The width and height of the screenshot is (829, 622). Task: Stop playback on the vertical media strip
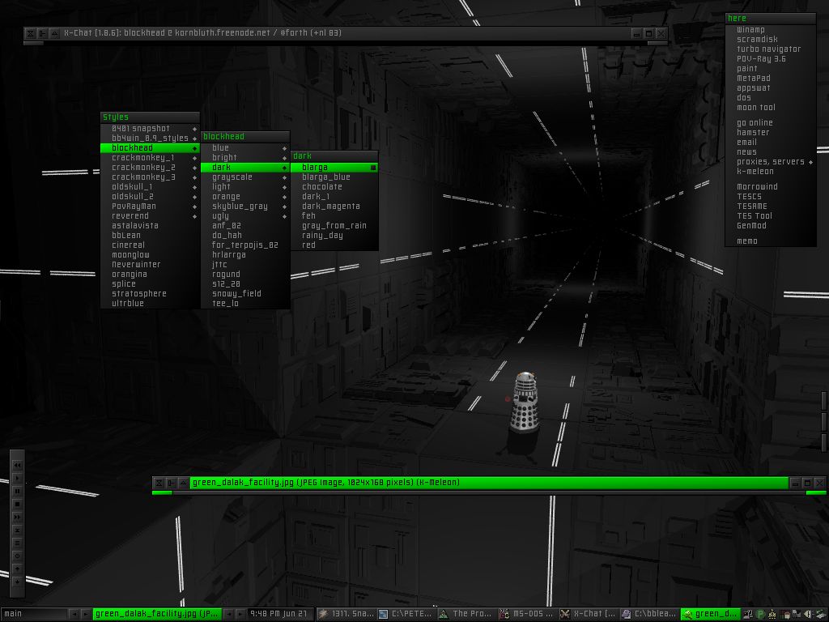coord(18,504)
